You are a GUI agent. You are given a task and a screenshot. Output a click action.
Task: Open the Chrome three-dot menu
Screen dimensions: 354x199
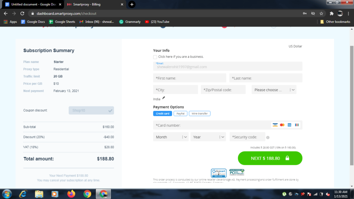348,13
